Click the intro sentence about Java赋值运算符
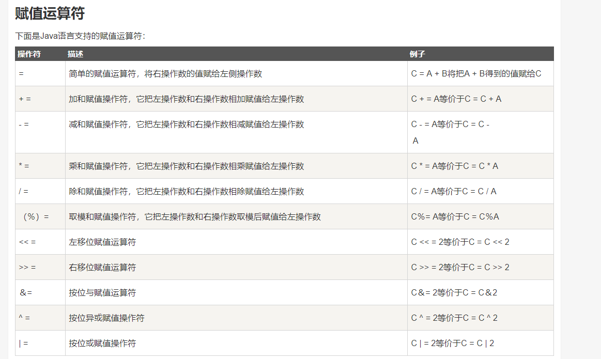This screenshot has height=359, width=601. tap(80, 36)
